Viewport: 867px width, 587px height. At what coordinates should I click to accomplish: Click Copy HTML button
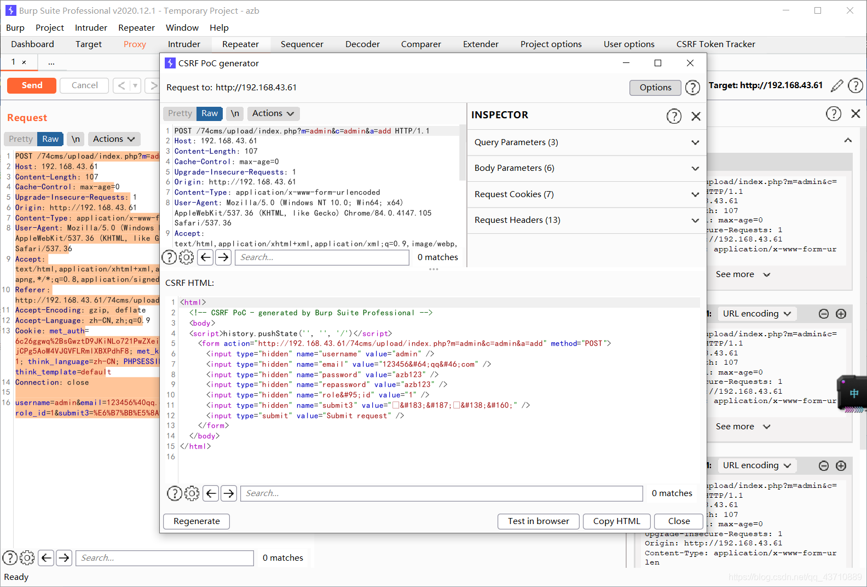coord(616,521)
